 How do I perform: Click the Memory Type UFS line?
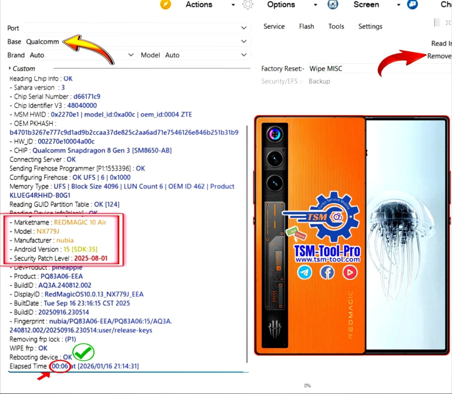click(x=122, y=186)
